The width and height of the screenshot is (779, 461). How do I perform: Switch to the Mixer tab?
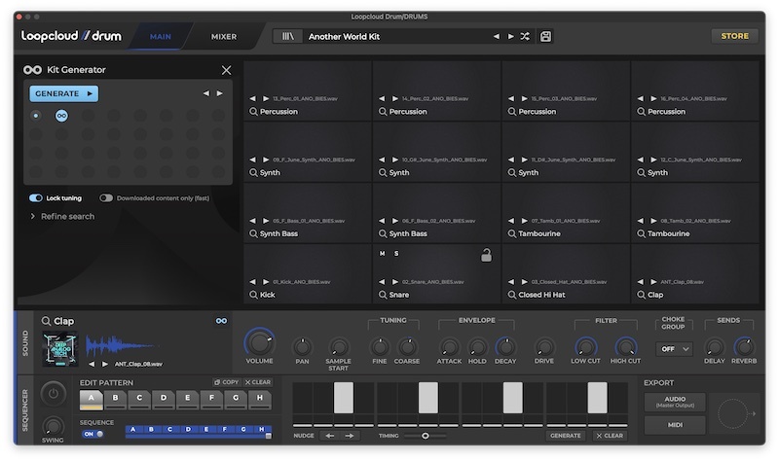point(224,36)
